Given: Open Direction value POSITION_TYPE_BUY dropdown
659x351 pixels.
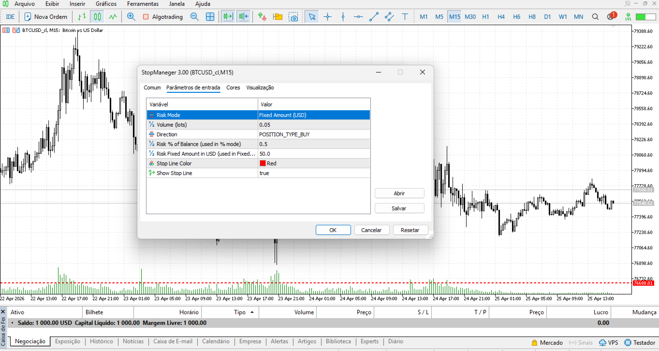Looking at the screenshot, I should pyautogui.click(x=314, y=134).
